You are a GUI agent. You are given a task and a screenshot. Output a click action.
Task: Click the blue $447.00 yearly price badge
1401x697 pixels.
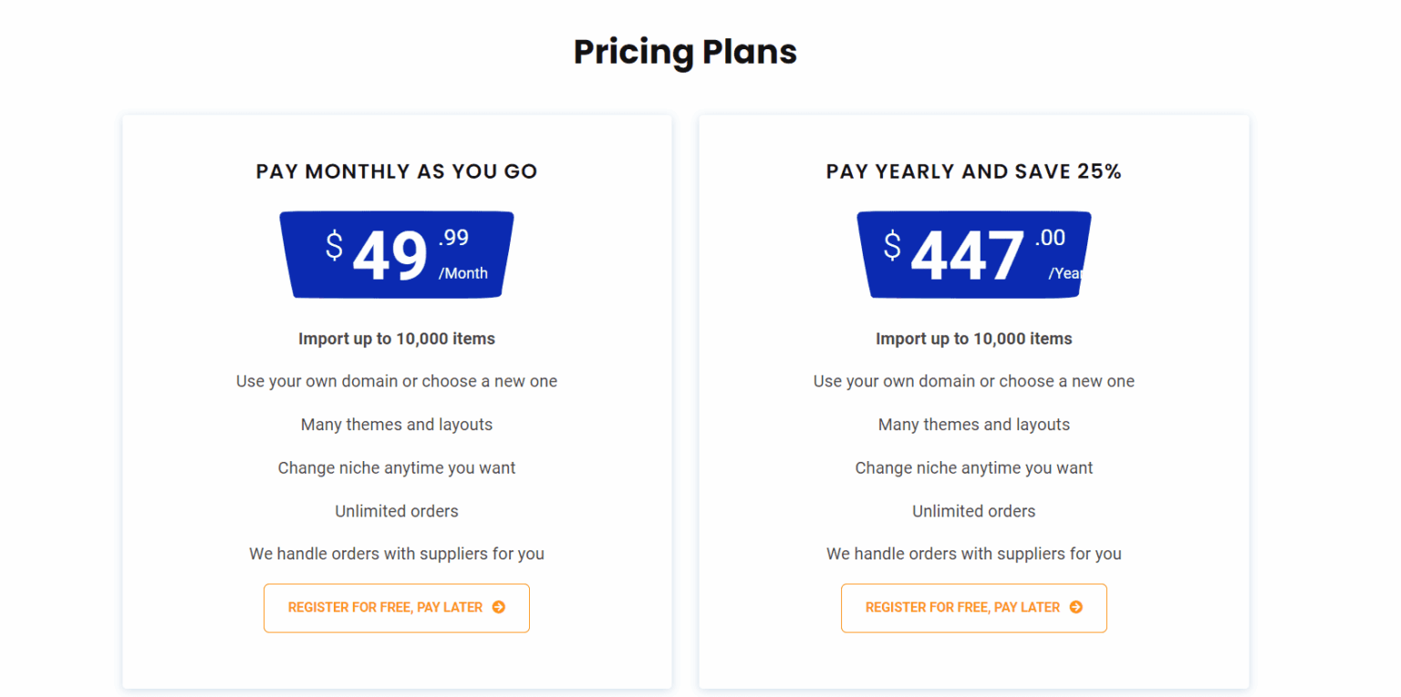click(x=973, y=255)
